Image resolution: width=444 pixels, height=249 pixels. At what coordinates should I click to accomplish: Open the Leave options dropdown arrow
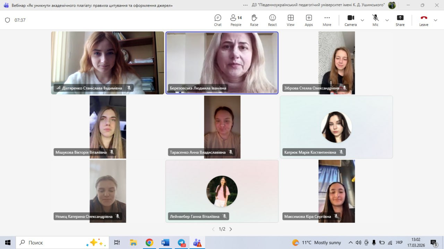(x=436, y=20)
